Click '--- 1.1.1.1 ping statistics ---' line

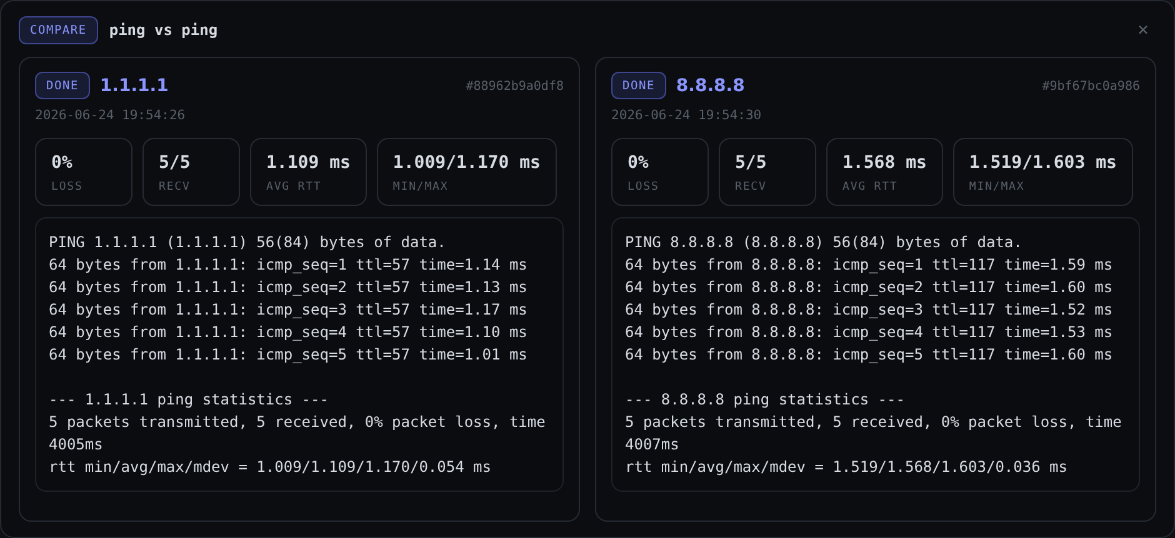click(188, 399)
